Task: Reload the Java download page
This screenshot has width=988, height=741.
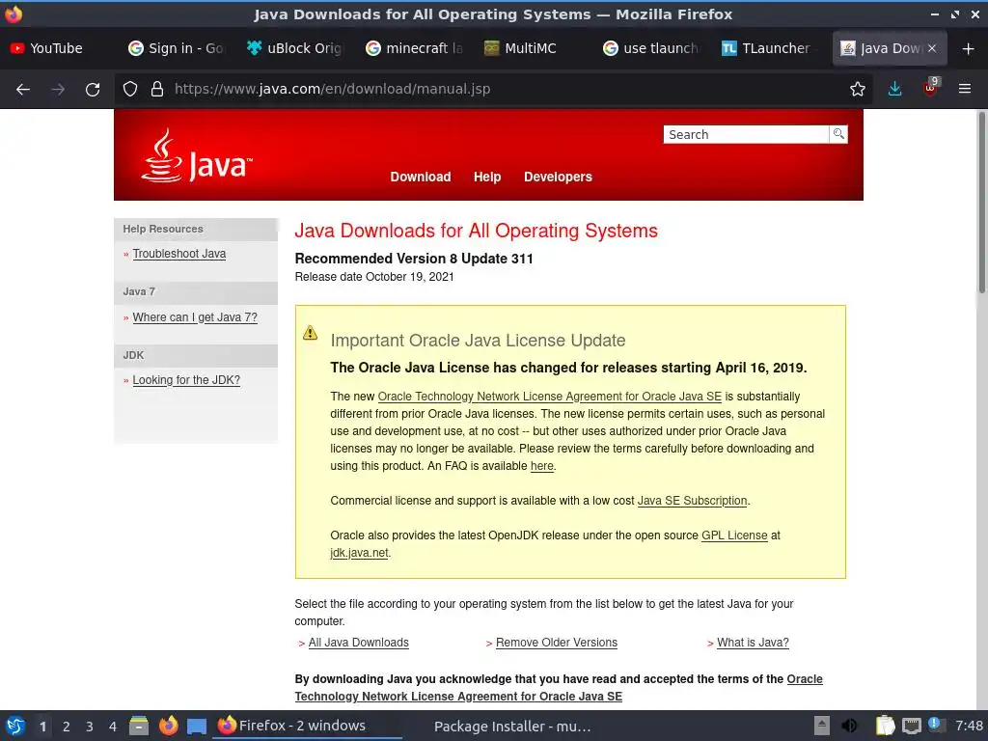Action: click(93, 90)
